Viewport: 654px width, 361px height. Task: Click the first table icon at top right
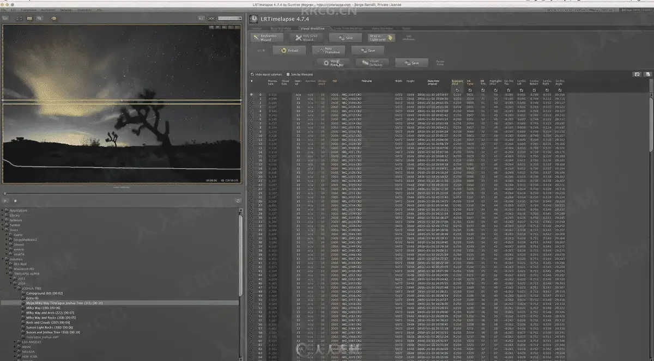pos(637,75)
